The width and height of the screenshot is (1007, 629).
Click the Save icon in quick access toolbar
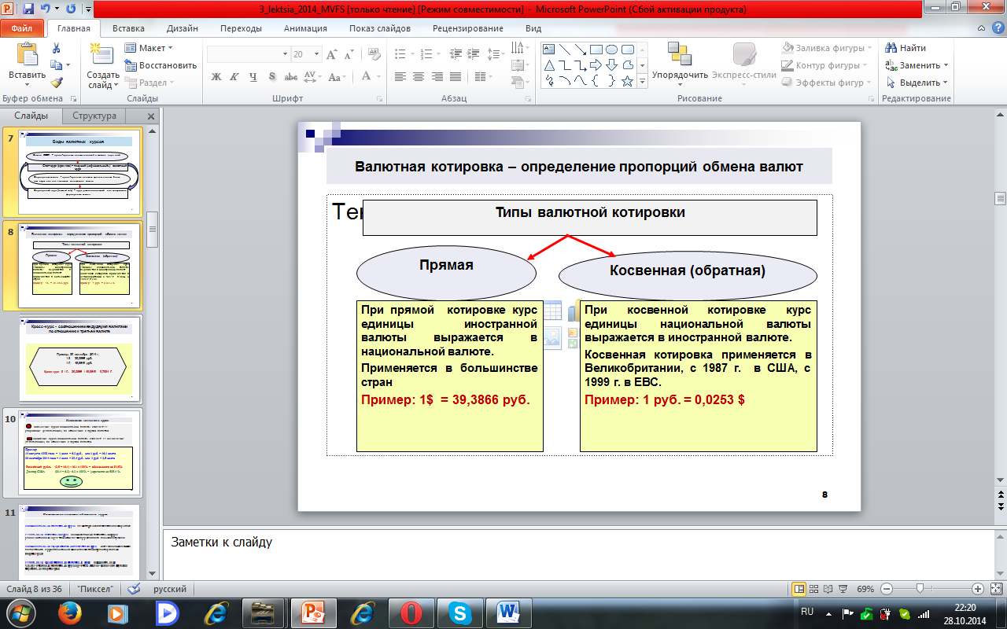coord(28,9)
